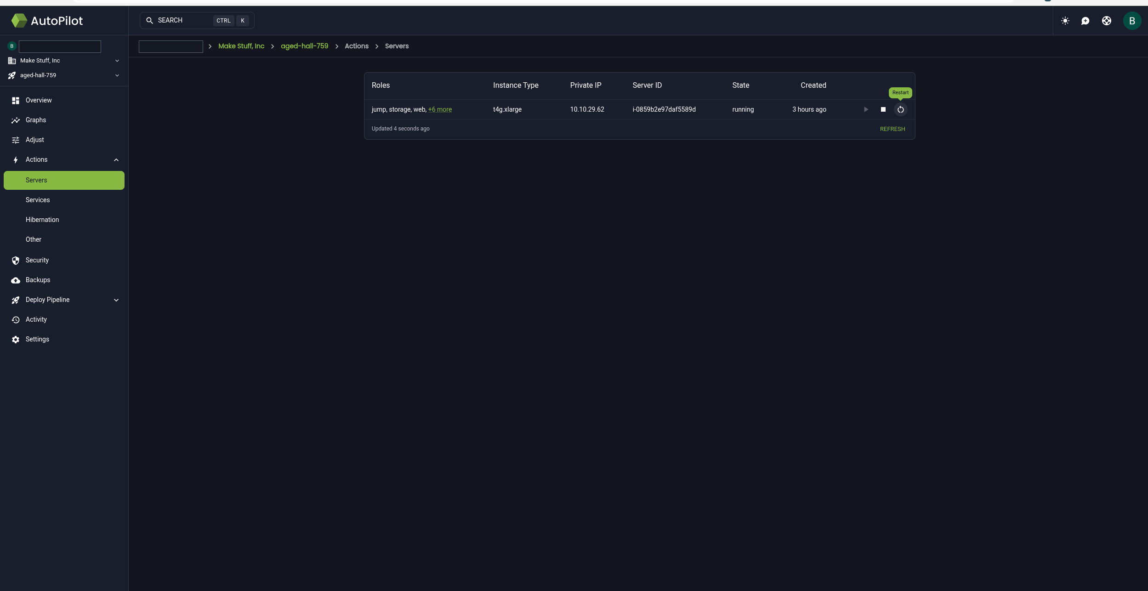Screen dimensions: 1148x591
Task: Click the Adjust sliders icon
Action: (16, 140)
